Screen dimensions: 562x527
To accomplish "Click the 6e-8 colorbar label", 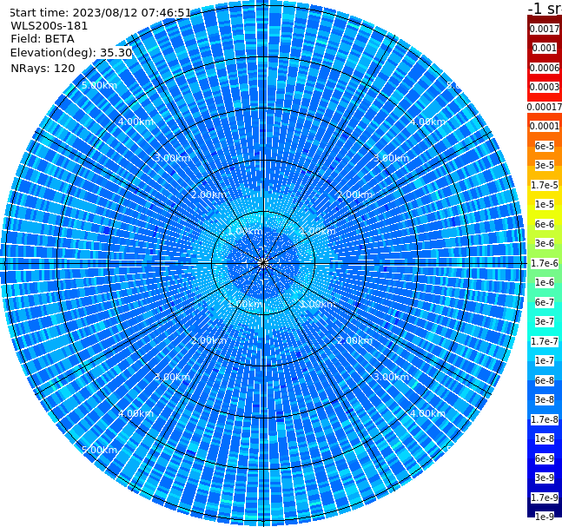I will [545, 380].
